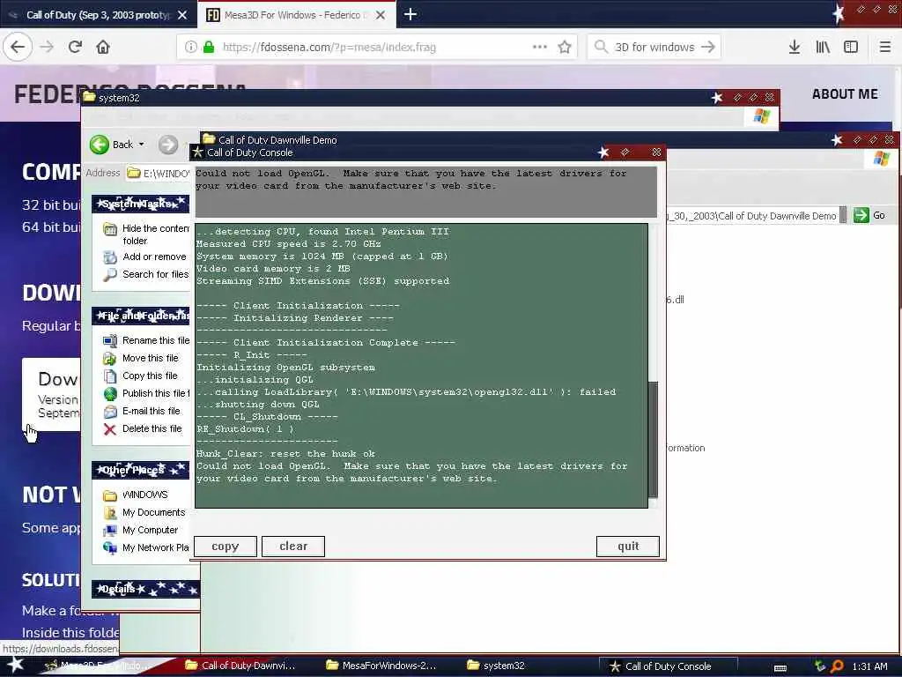Collapse the Other Places panel
The width and height of the screenshot is (902, 677).
[x=141, y=470]
